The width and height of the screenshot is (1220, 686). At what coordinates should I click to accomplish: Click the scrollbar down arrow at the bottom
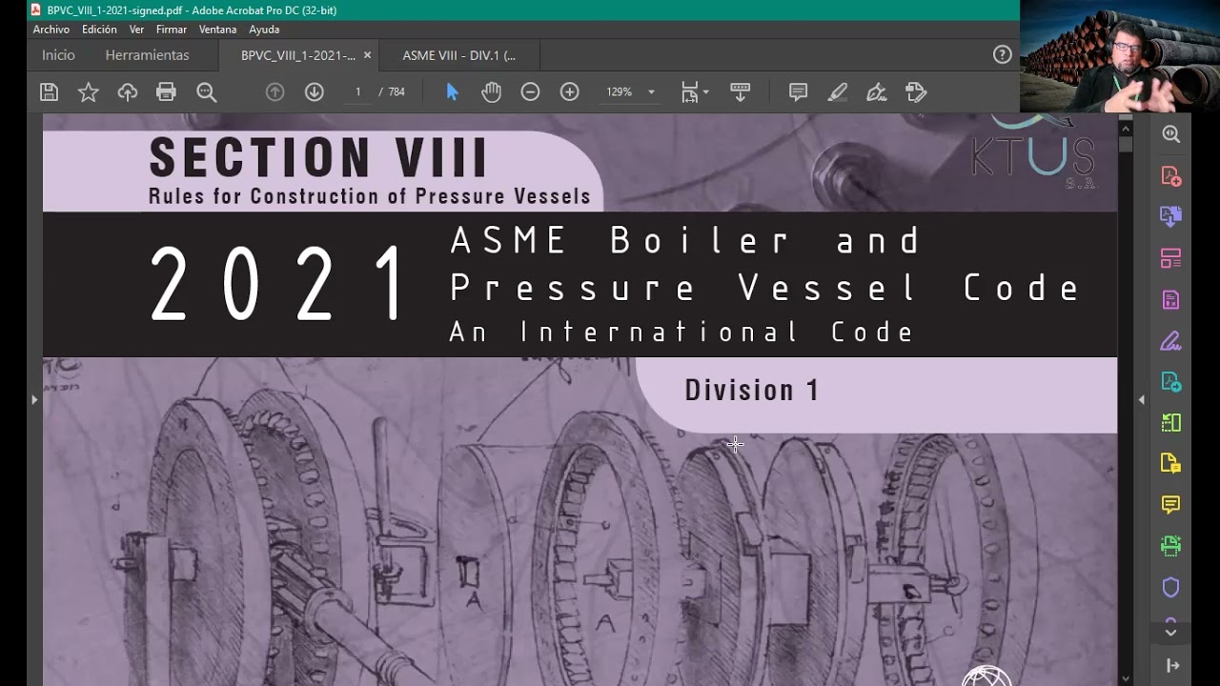pos(1126,677)
